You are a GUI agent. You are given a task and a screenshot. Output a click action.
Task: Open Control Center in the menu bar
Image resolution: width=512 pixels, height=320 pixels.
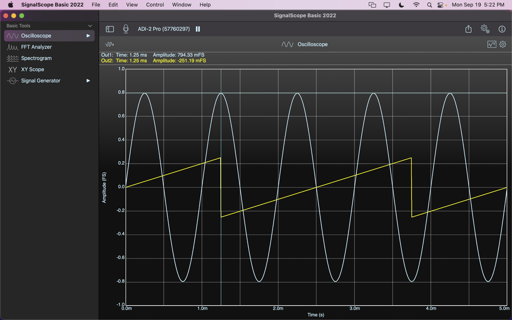(441, 5)
